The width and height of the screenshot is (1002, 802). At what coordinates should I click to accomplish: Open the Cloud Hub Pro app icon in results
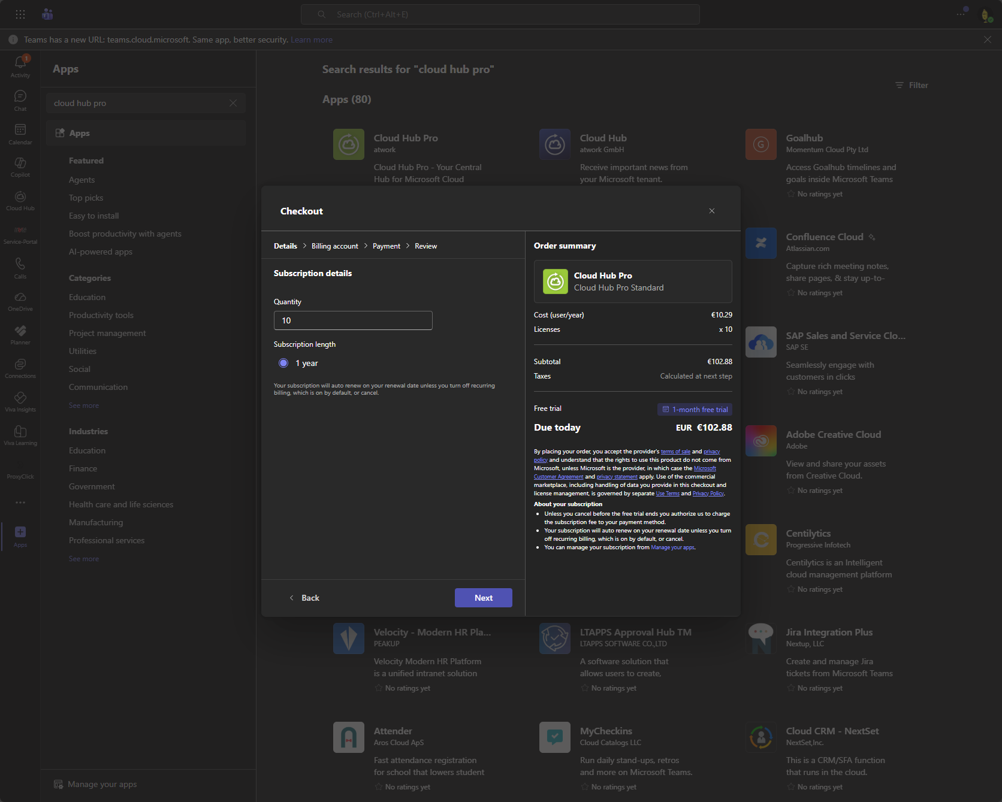[x=349, y=144]
